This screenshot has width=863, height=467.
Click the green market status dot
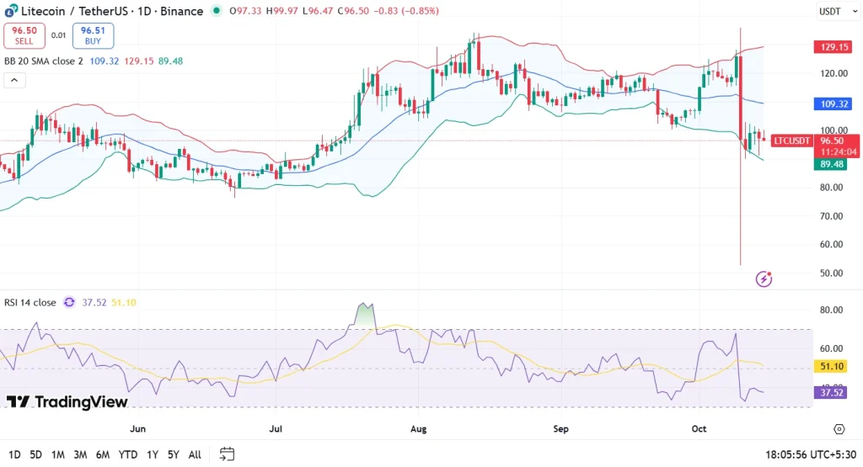click(x=217, y=11)
